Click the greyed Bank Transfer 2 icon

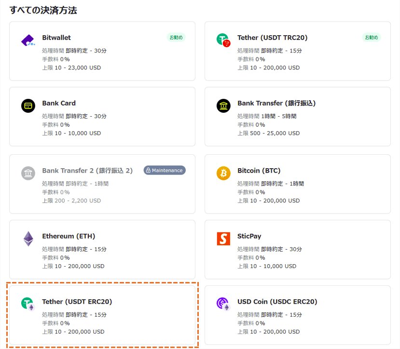click(28, 173)
